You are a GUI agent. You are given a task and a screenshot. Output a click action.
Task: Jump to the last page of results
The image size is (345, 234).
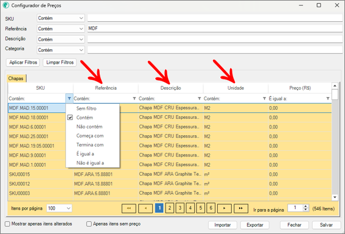point(241,208)
